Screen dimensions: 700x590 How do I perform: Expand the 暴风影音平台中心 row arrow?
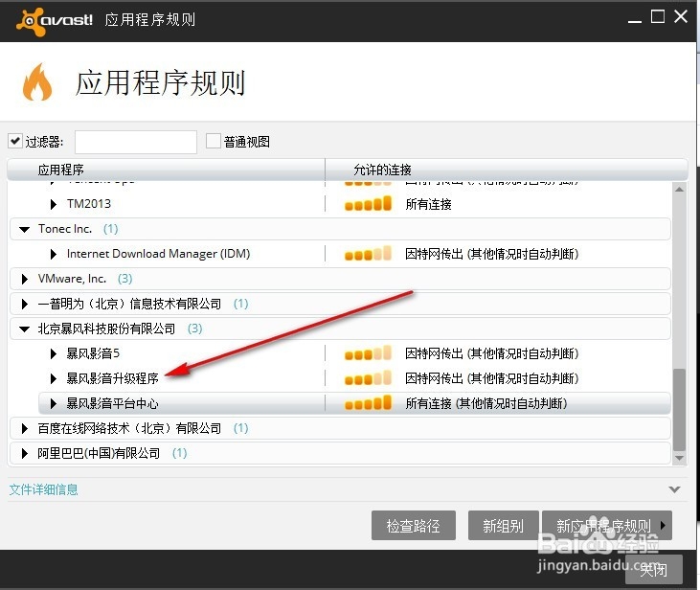54,404
